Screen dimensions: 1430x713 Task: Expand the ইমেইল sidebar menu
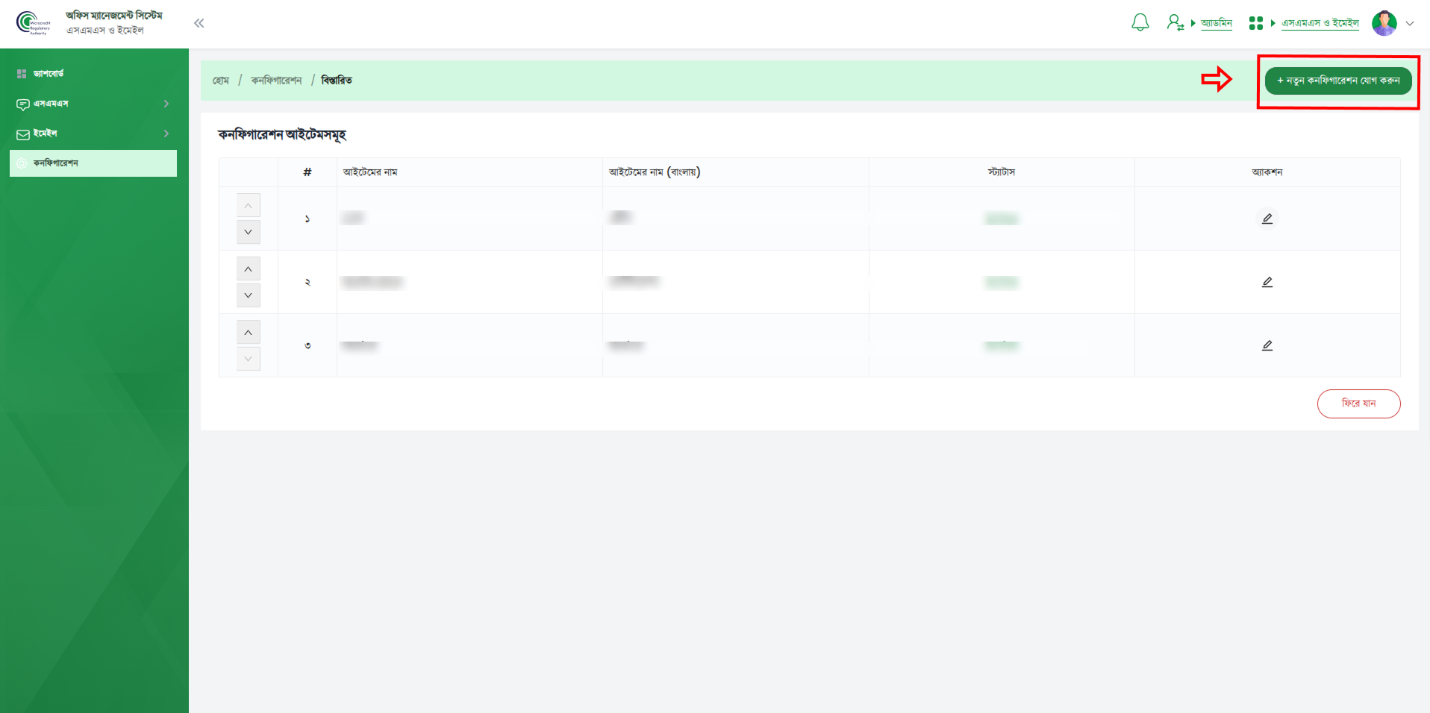tap(93, 134)
